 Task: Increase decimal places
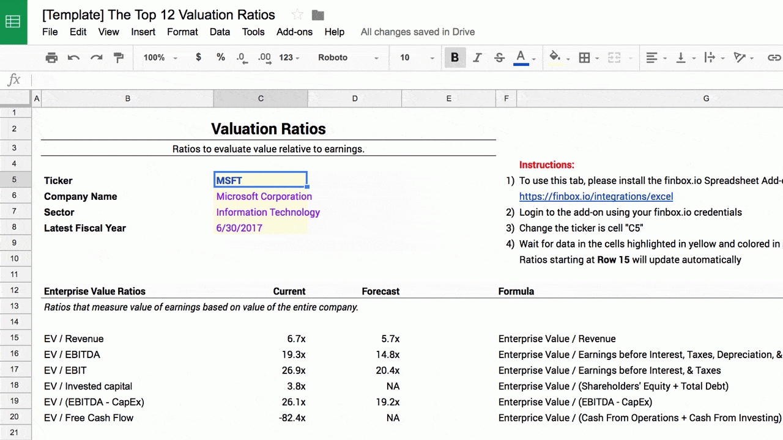(265, 57)
